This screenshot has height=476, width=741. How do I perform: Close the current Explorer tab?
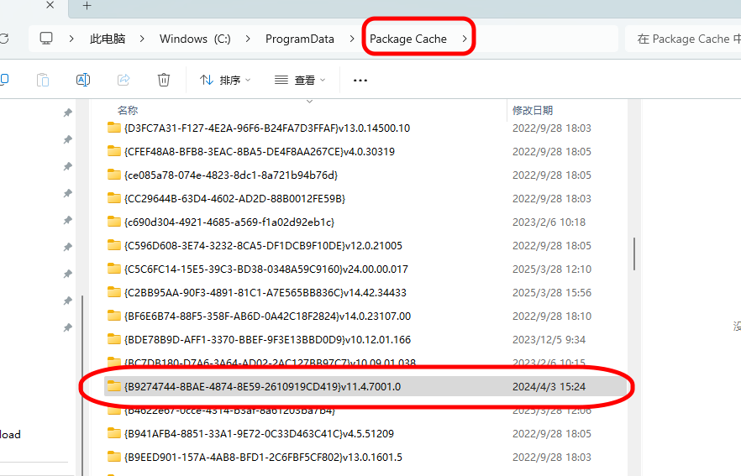[x=50, y=5]
